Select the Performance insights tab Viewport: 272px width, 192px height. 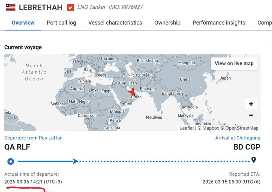click(219, 23)
